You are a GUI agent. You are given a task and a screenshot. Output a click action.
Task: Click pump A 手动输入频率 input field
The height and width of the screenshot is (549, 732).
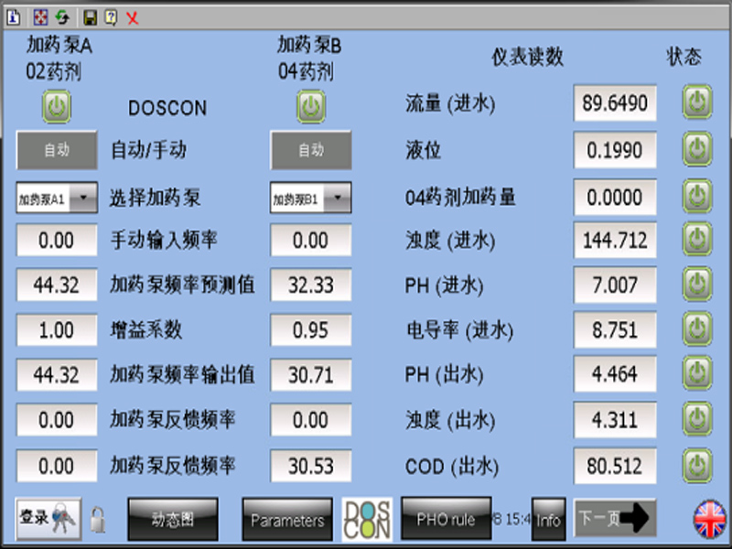[x=57, y=241]
